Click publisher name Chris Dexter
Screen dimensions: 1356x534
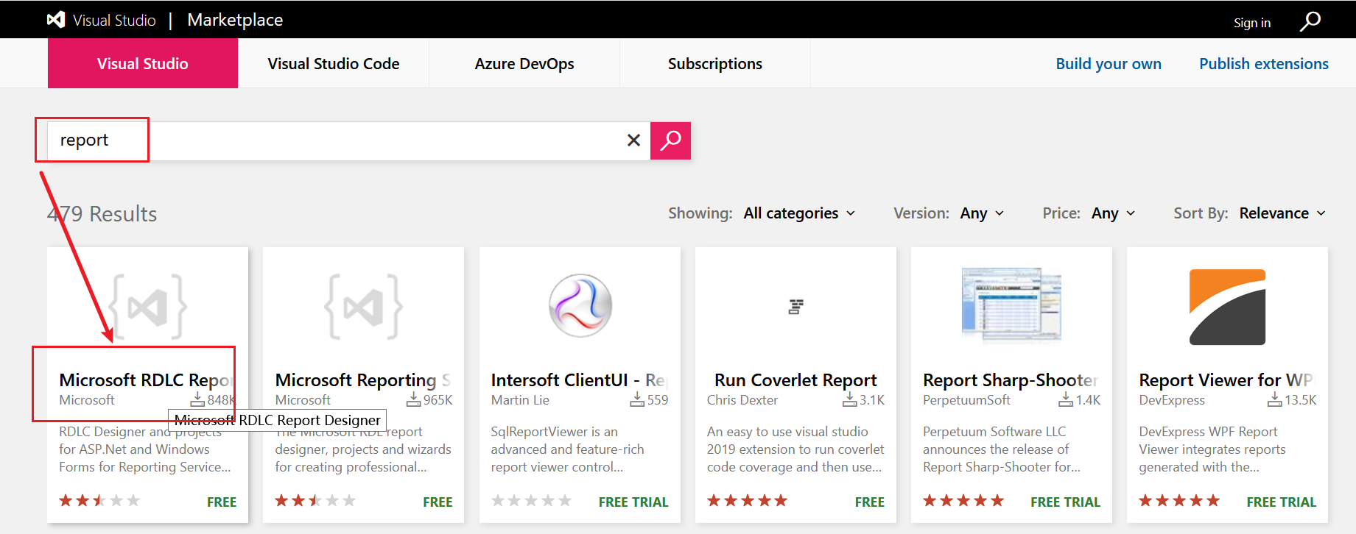[742, 400]
